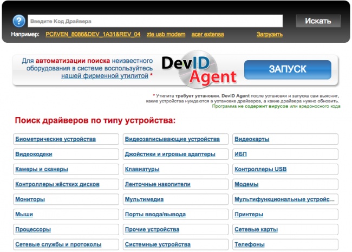Select the Модемы category
The height and width of the screenshot is (252, 352).
[246, 185]
